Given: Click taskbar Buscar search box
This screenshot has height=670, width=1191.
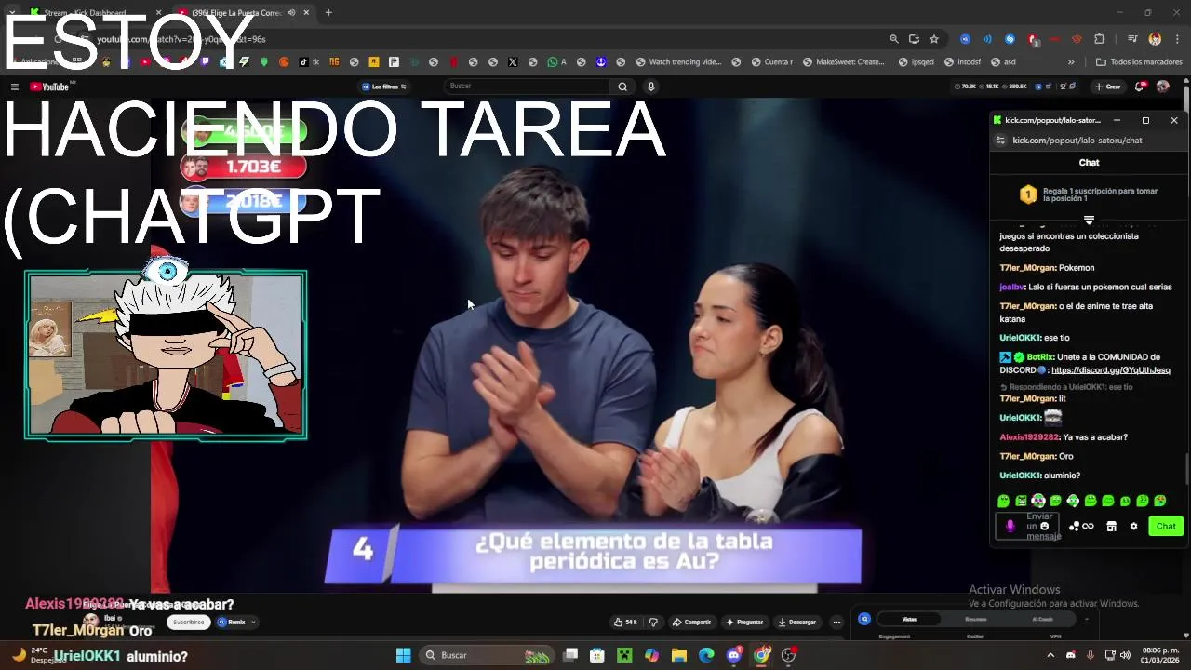Looking at the screenshot, I should (x=486, y=655).
